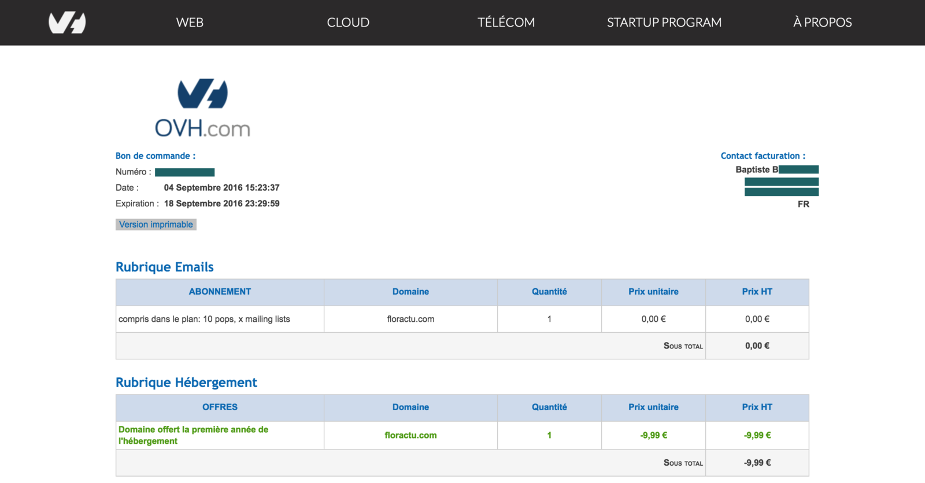Click the white OVH logo in navbar
This screenshot has height=483, width=925.
[67, 23]
